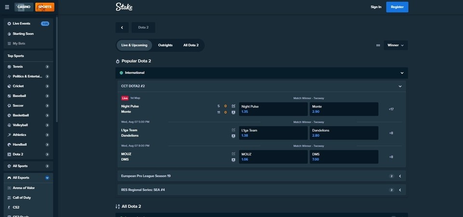Click the Handball sport icon
The height and width of the screenshot is (217, 463).
[x=9, y=145]
